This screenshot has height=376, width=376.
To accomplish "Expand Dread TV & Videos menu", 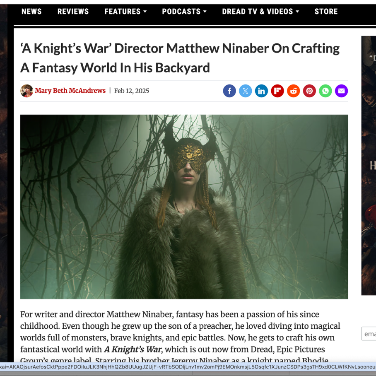I will (x=260, y=12).
